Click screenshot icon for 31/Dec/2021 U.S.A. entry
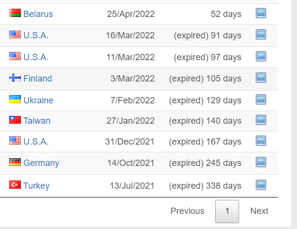The width and height of the screenshot is (297, 229). point(261,141)
